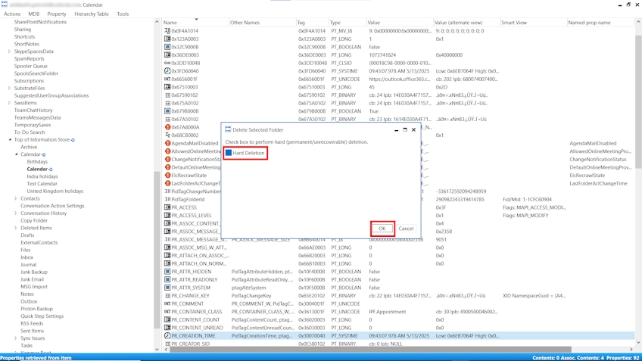
Task: Collapse the Calendar parent node
Action: pyautogui.click(x=17, y=154)
